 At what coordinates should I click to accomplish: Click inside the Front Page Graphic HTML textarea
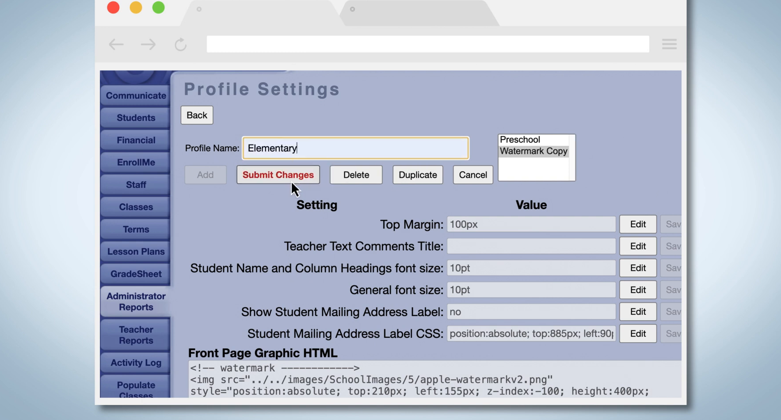[x=435, y=379]
